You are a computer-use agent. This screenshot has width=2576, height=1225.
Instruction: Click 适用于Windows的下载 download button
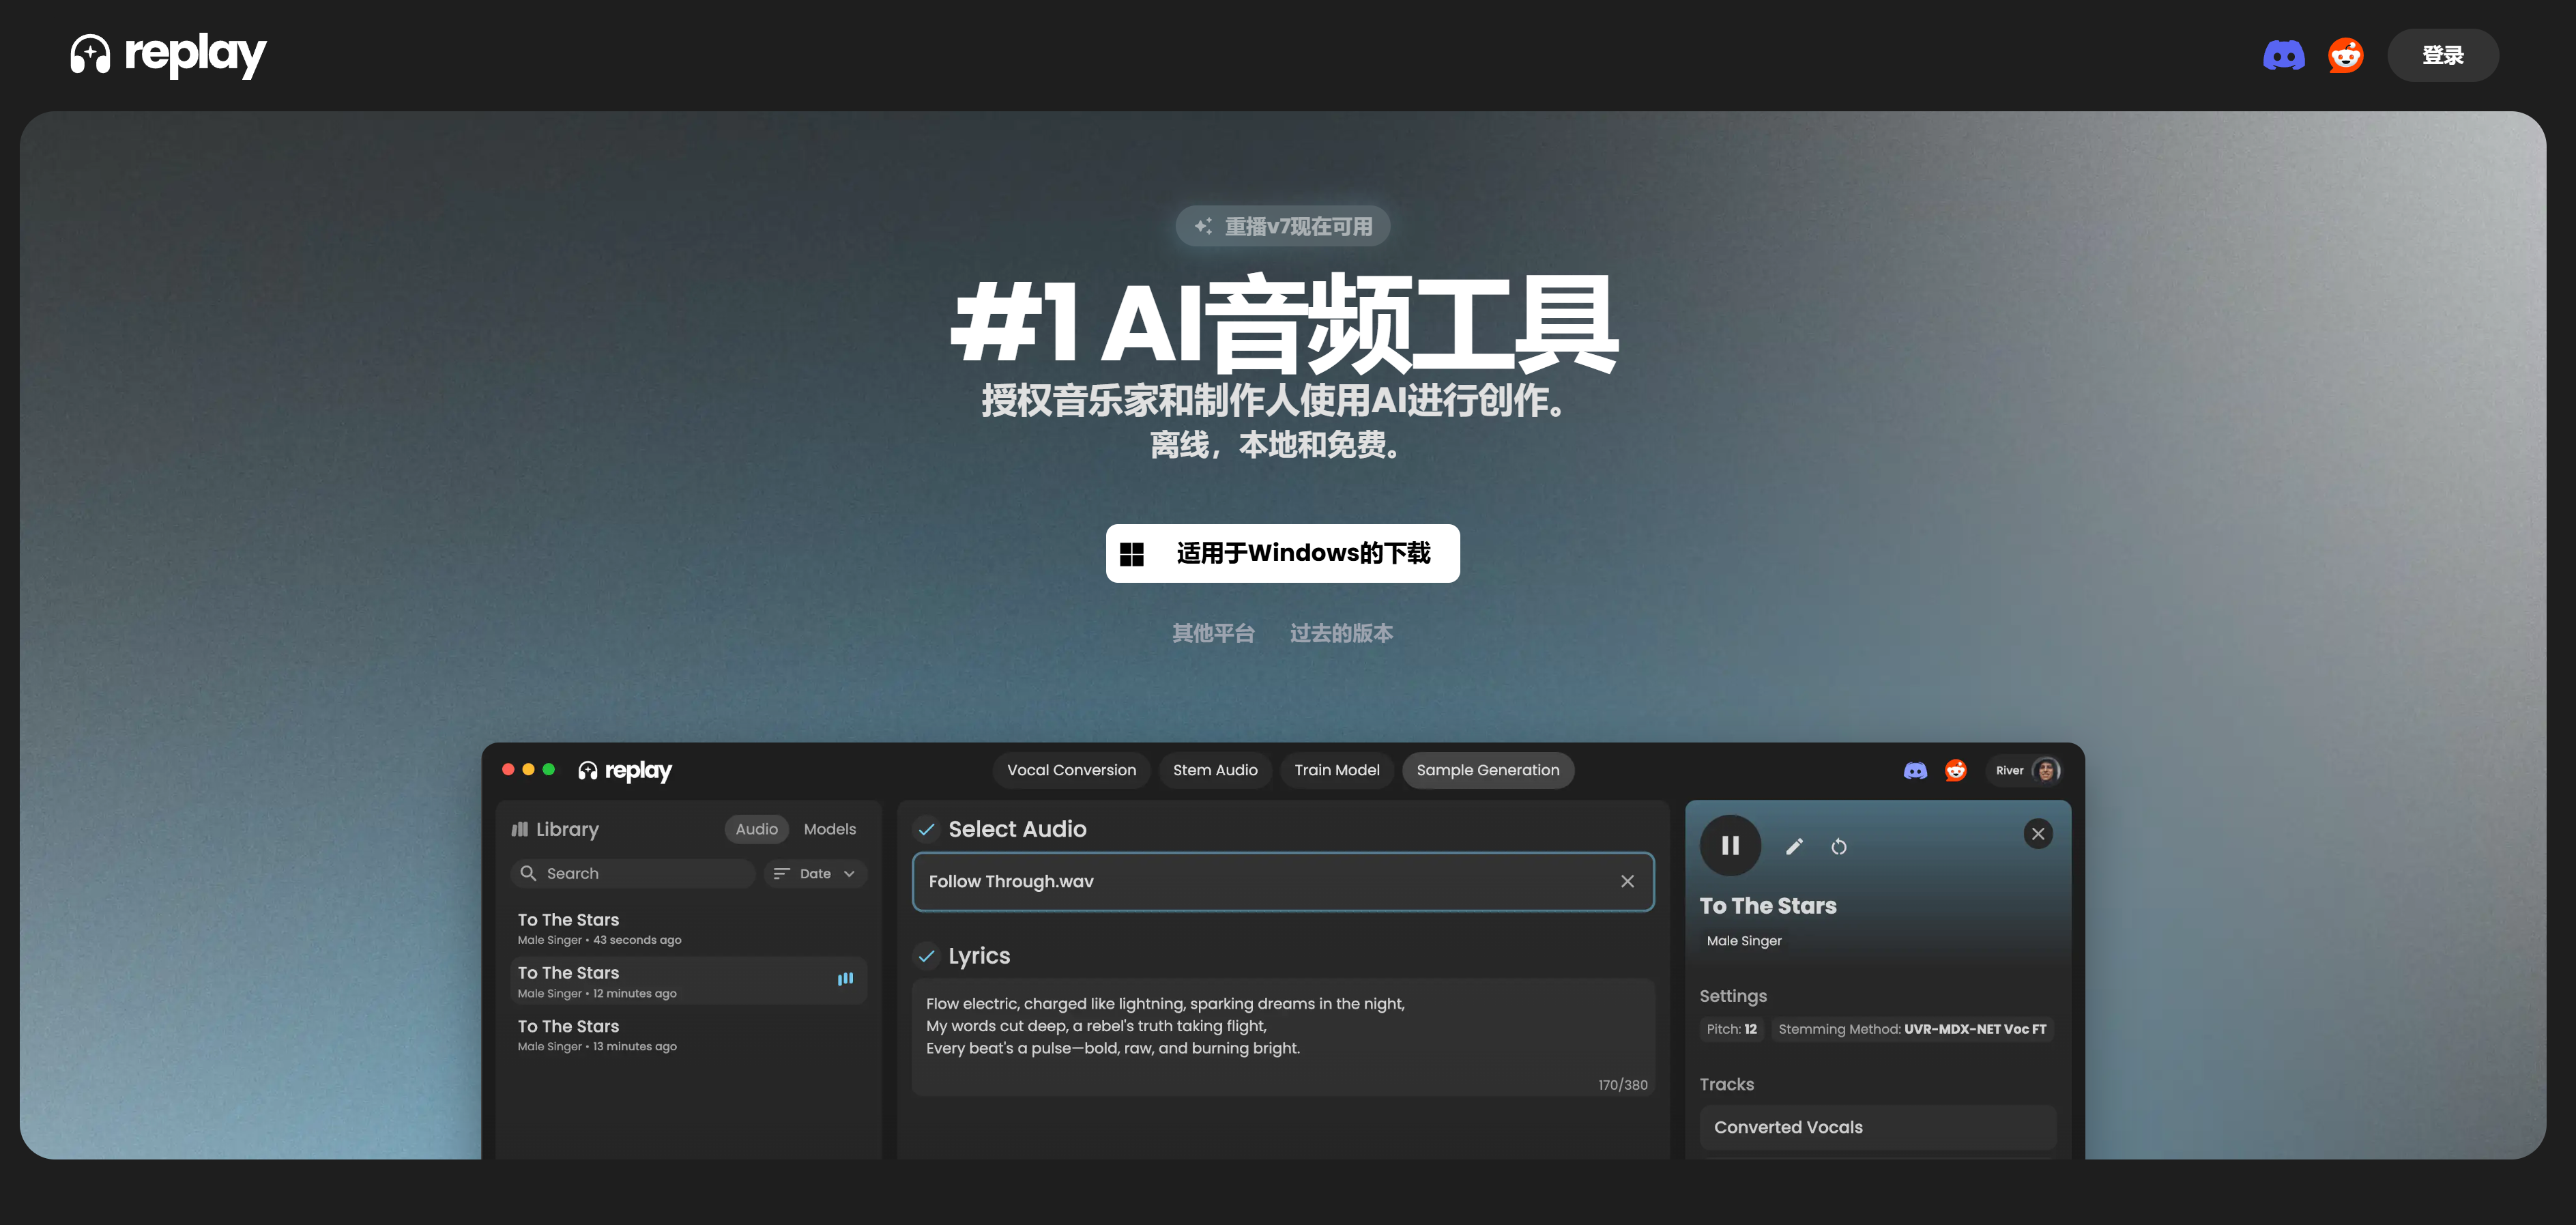tap(1283, 553)
